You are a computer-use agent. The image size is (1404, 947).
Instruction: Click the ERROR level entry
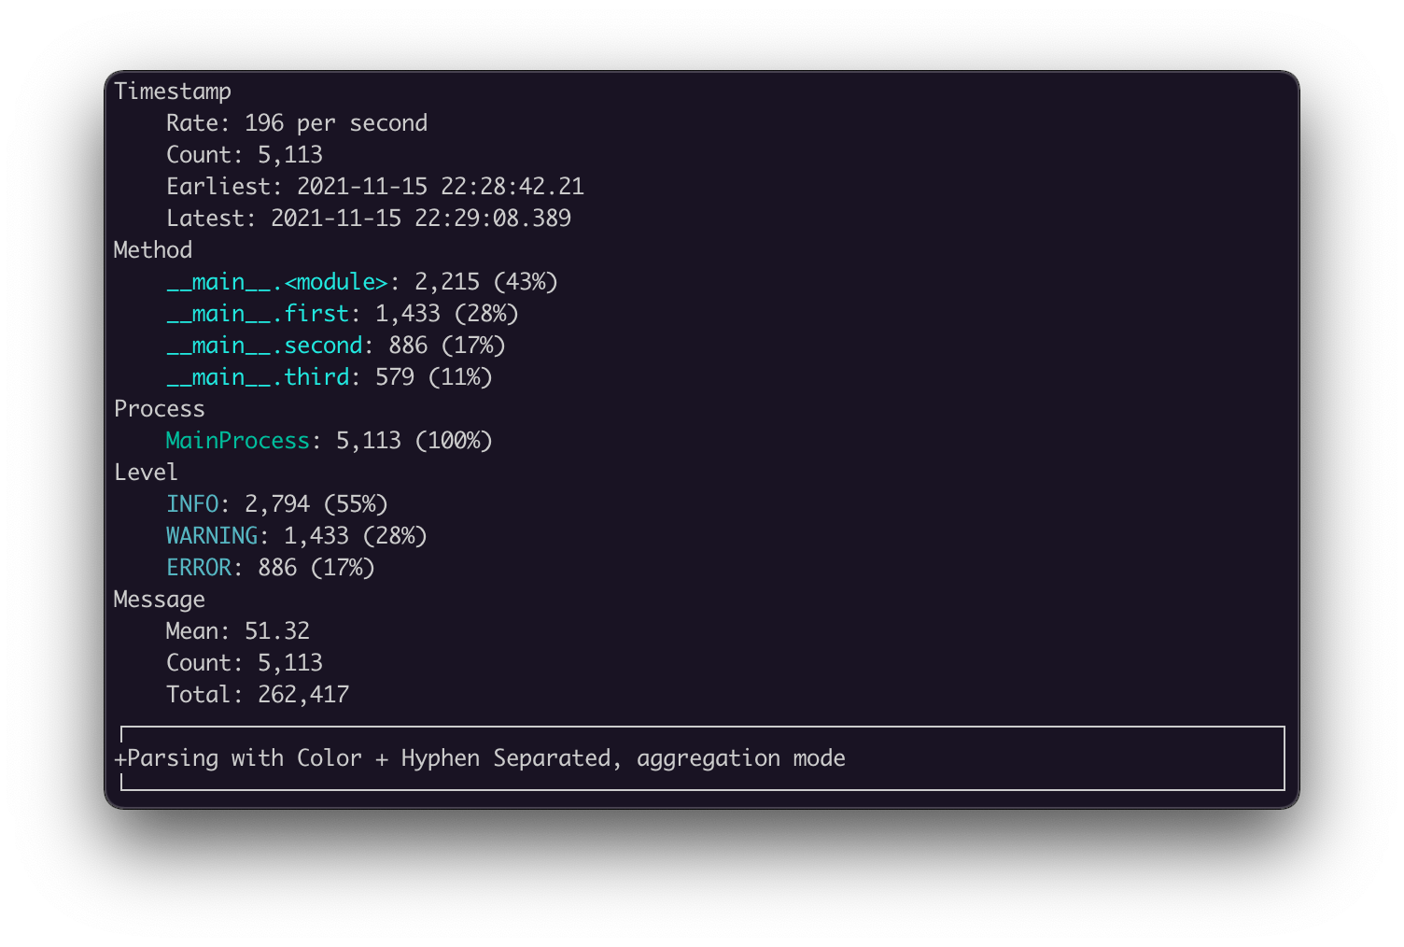(199, 568)
